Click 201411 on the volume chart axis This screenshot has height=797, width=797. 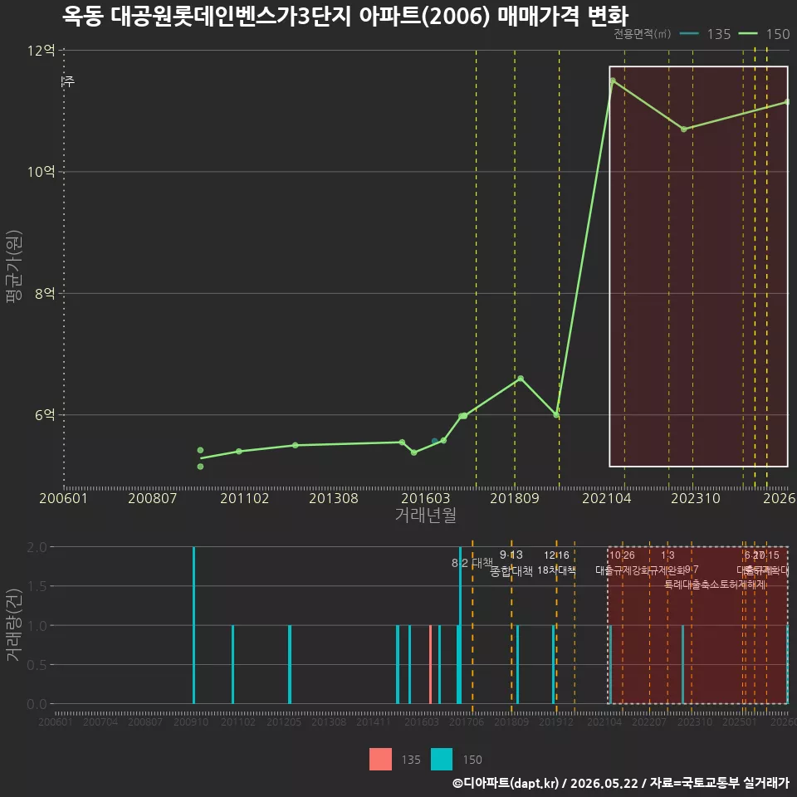(373, 721)
